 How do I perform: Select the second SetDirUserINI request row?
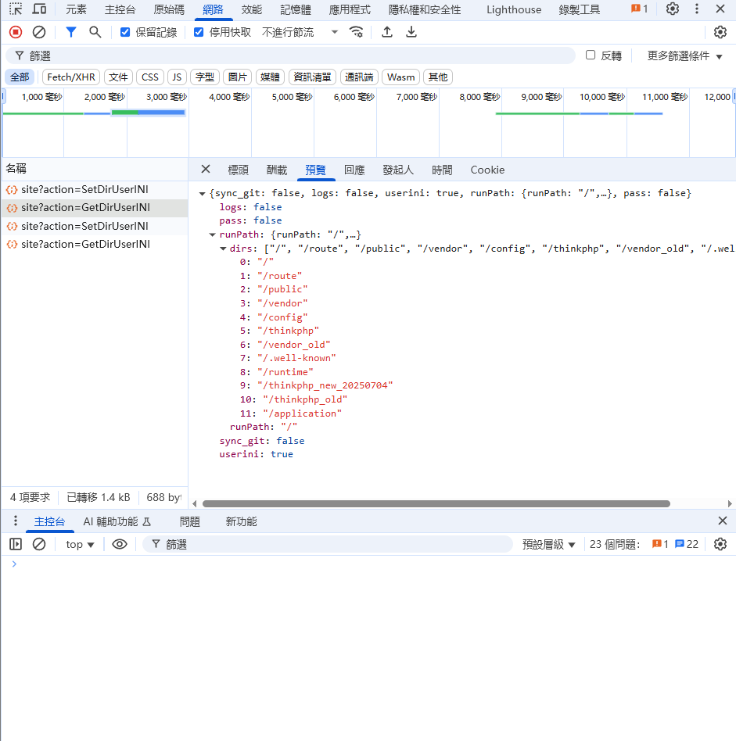tap(94, 226)
